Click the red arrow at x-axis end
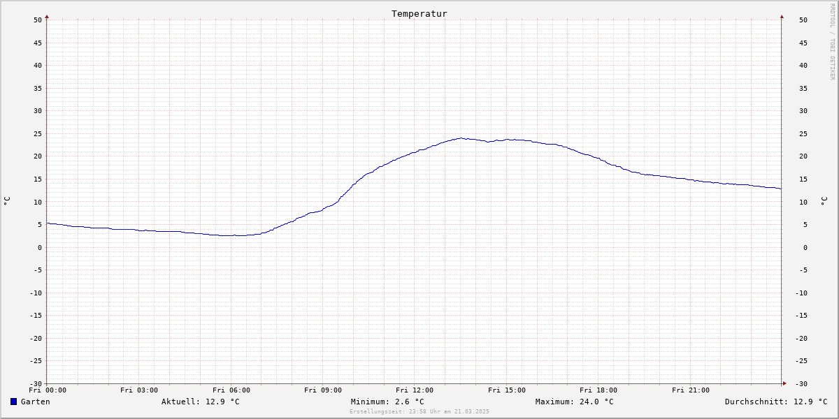 pos(784,383)
